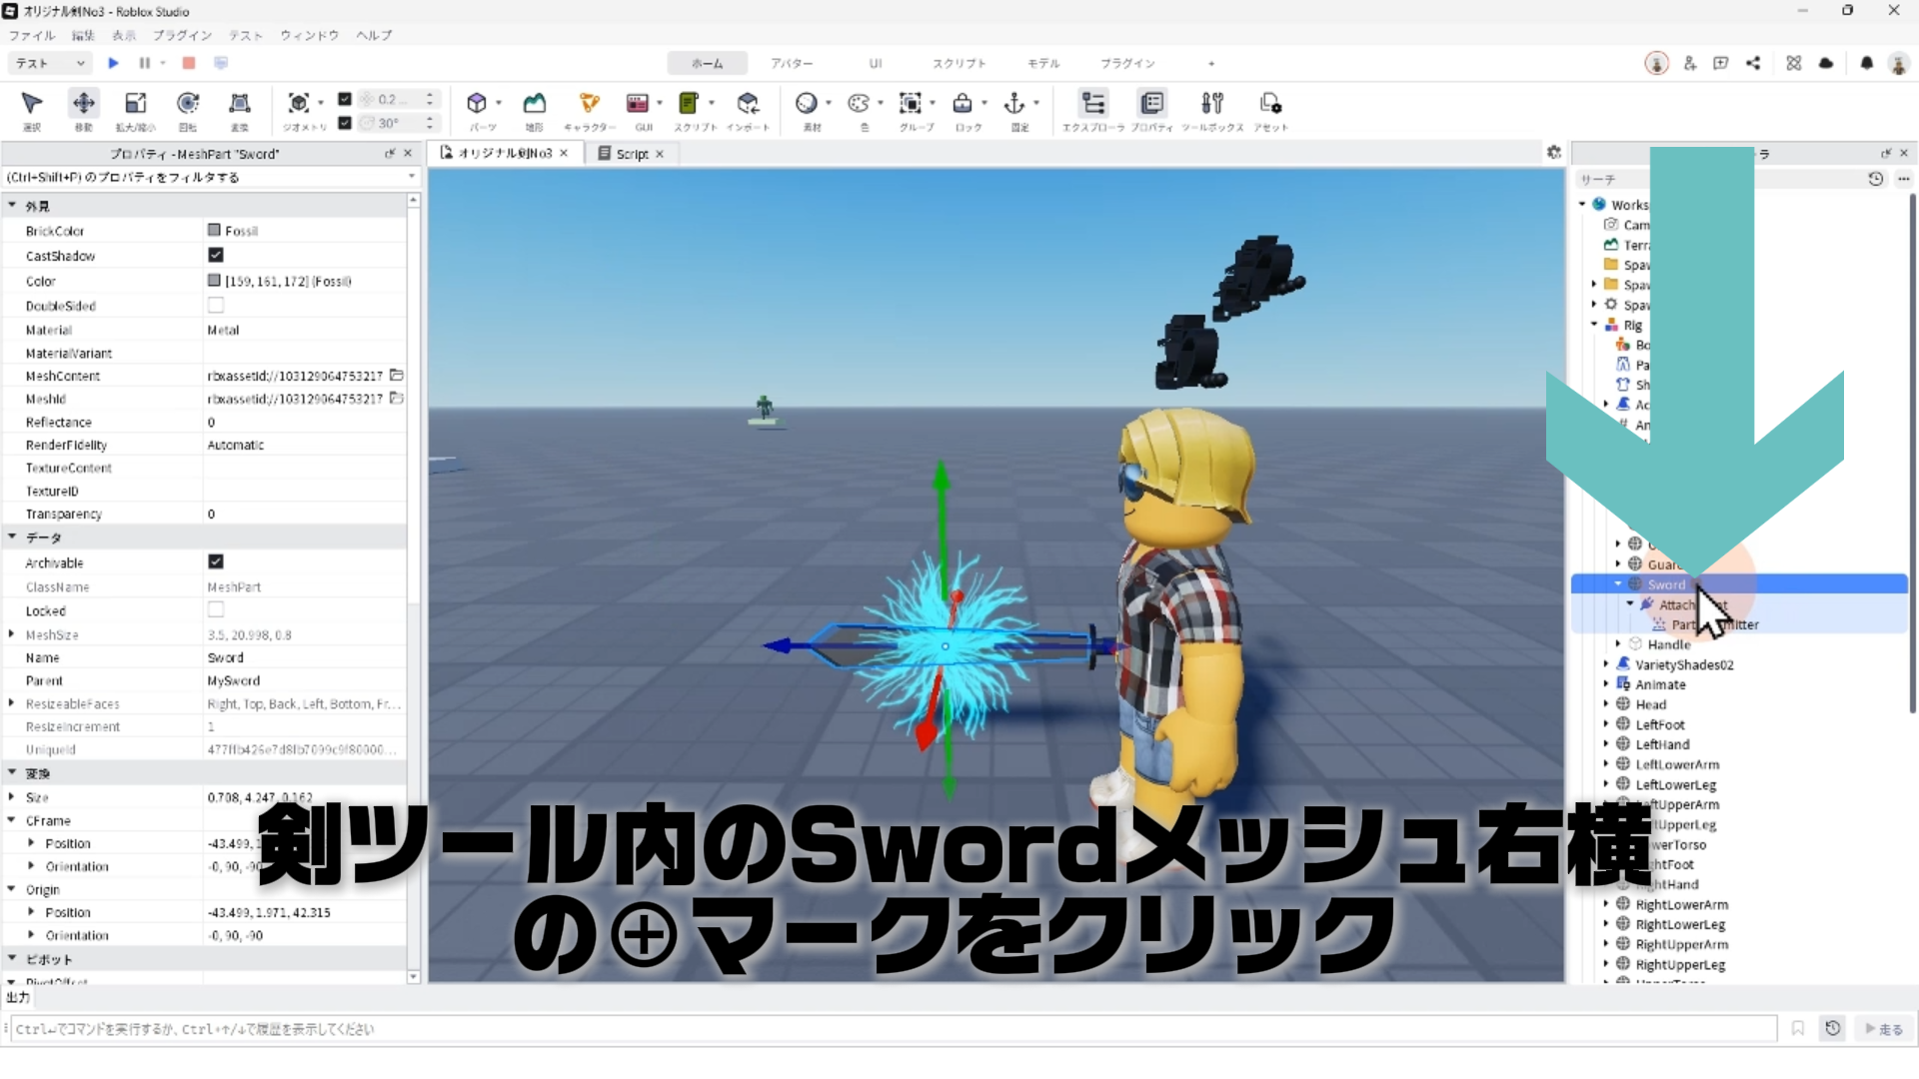Click the Anchor tool icon
1919x1079 pixels.
tap(1014, 104)
